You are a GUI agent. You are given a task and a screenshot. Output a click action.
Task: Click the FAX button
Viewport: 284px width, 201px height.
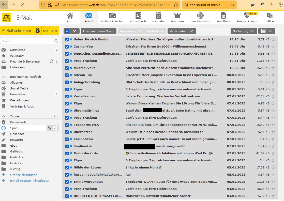tap(46, 30)
